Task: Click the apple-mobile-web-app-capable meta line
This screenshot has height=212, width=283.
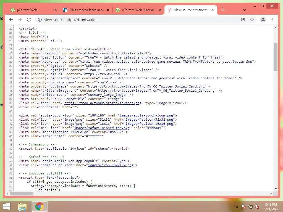Action: click(74, 161)
